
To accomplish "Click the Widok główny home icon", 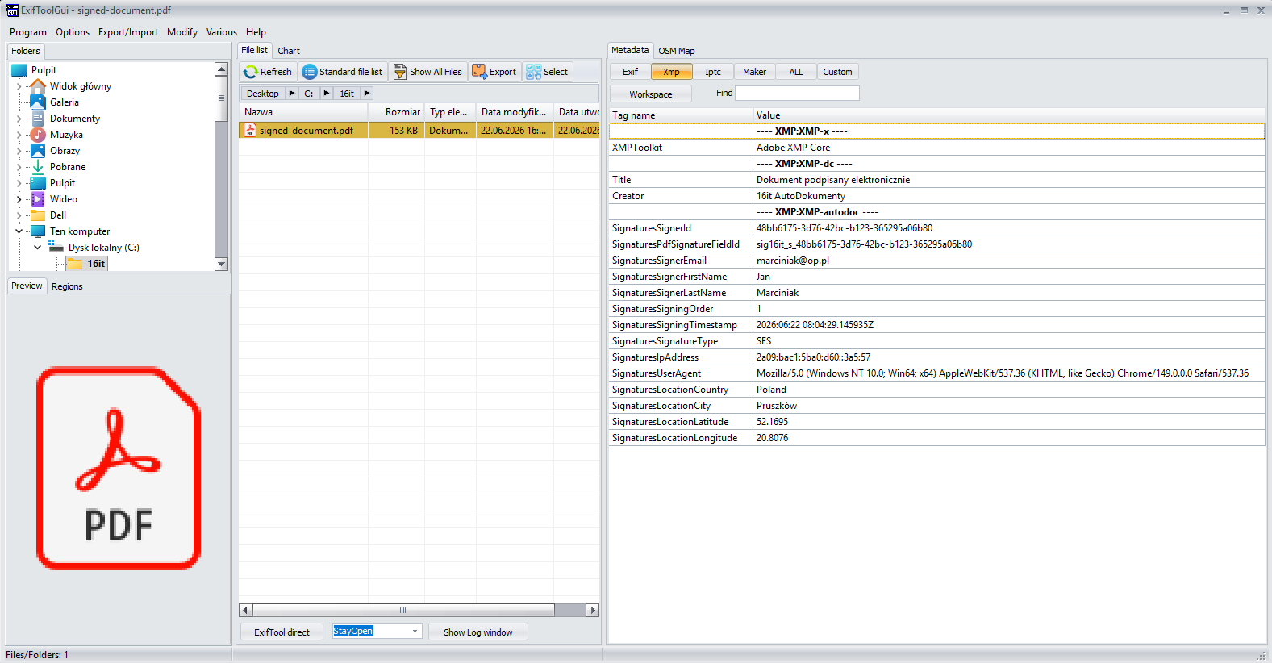I will (38, 86).
